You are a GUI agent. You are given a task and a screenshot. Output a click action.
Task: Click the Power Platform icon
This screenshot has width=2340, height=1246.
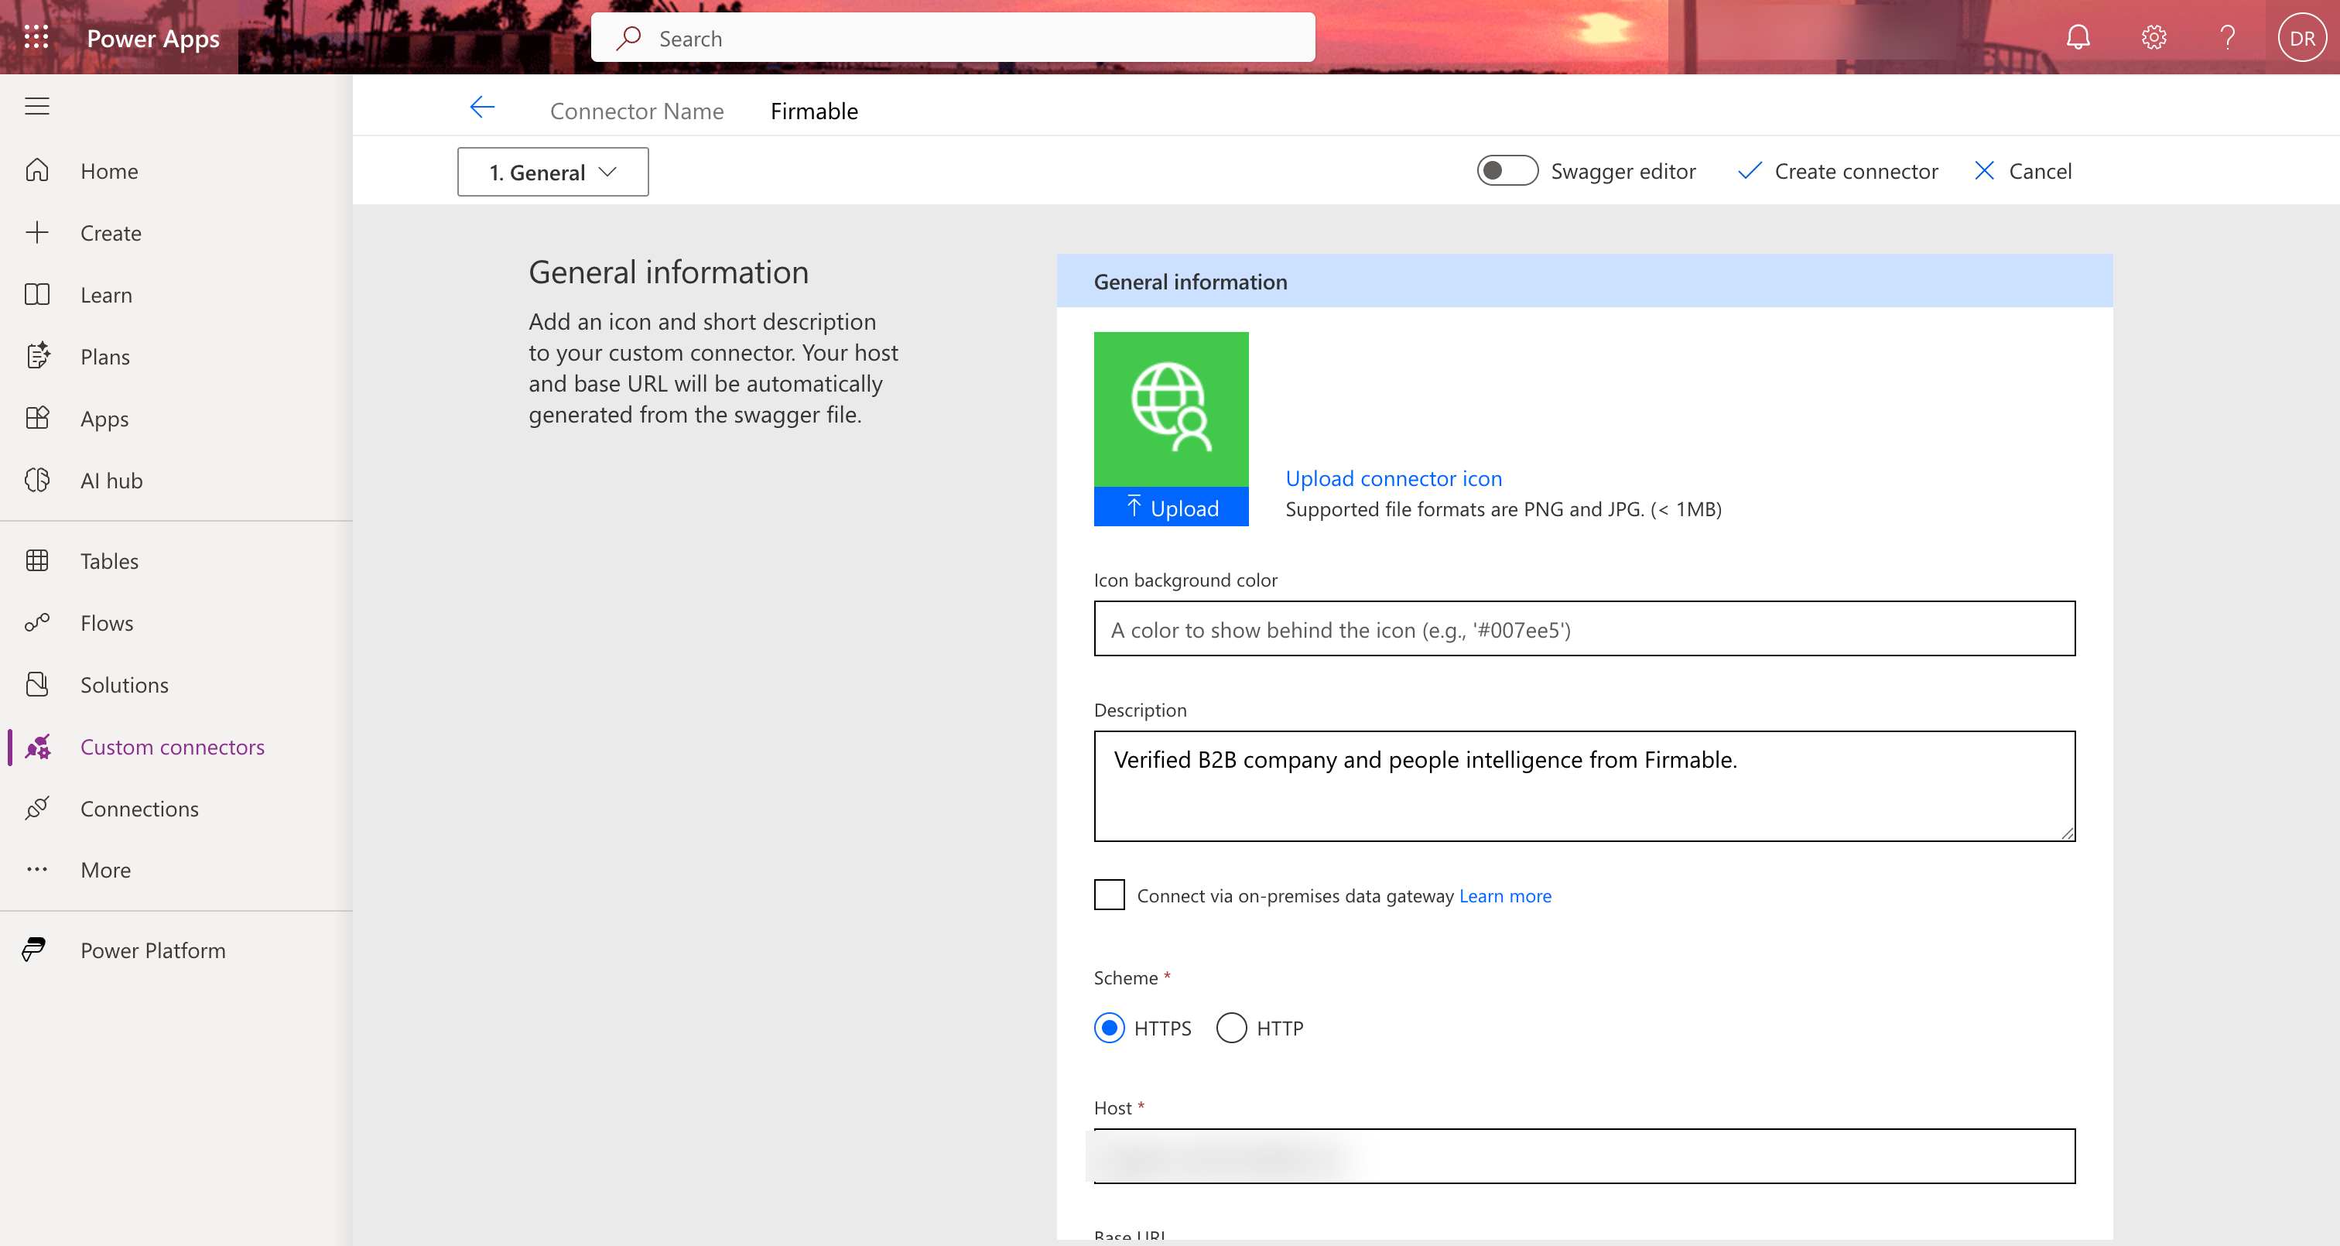tap(33, 950)
